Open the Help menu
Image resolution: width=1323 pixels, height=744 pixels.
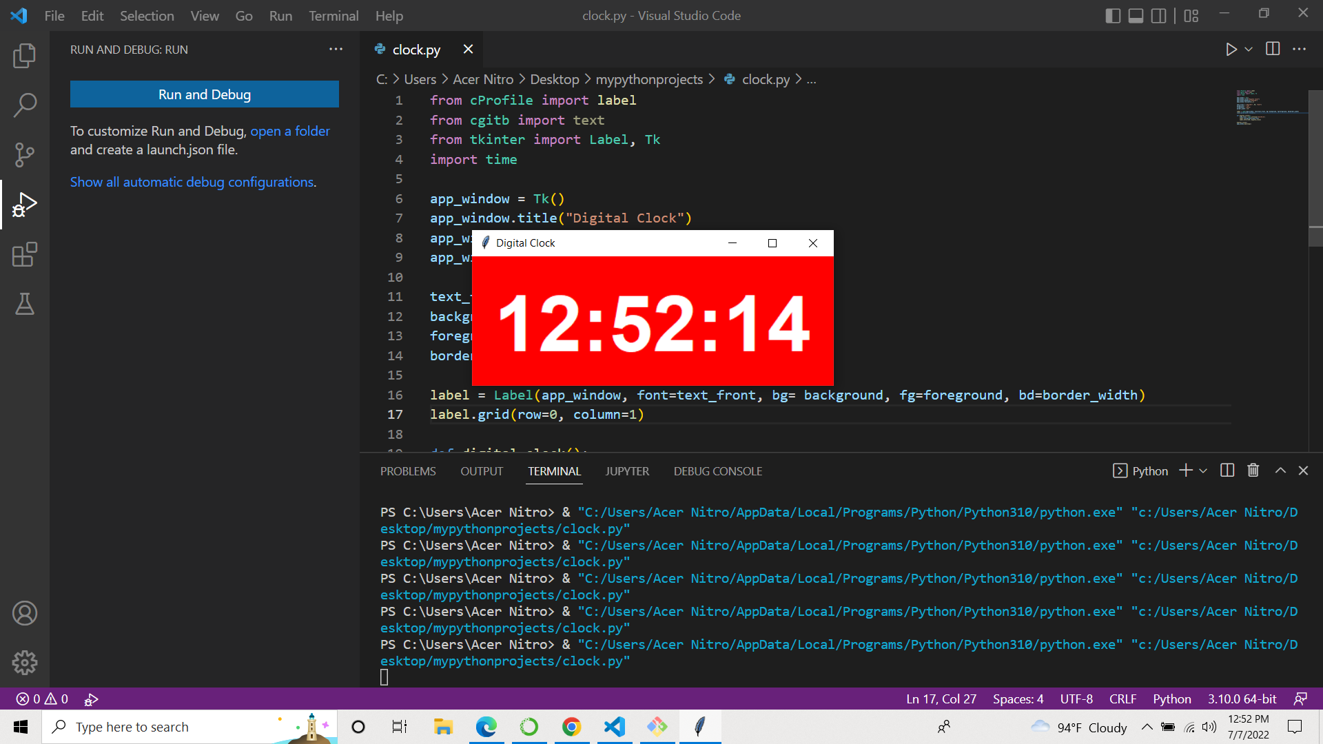(x=389, y=15)
